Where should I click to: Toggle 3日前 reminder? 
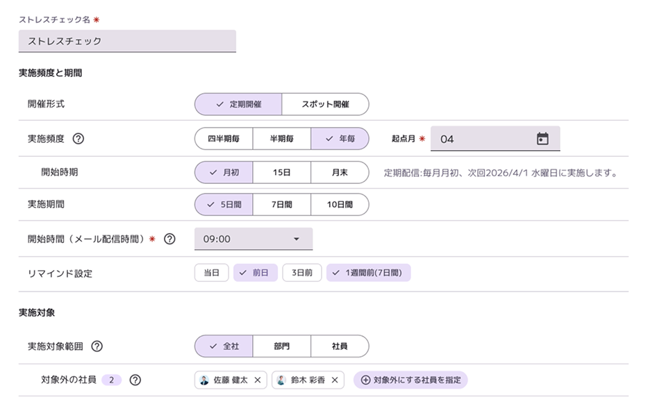click(302, 273)
